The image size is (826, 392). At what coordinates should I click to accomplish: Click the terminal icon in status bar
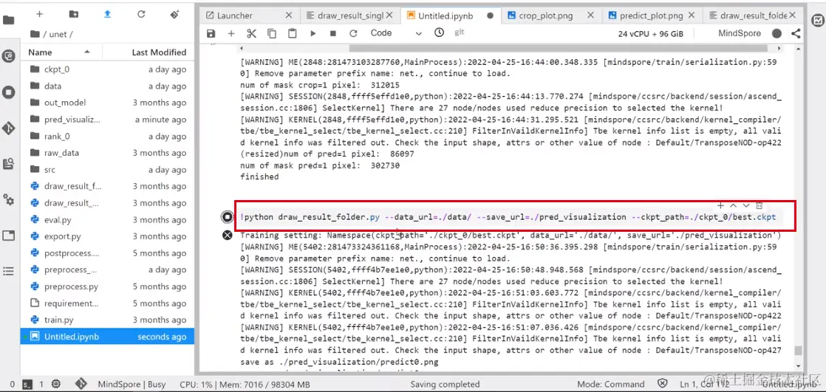tap(27, 385)
